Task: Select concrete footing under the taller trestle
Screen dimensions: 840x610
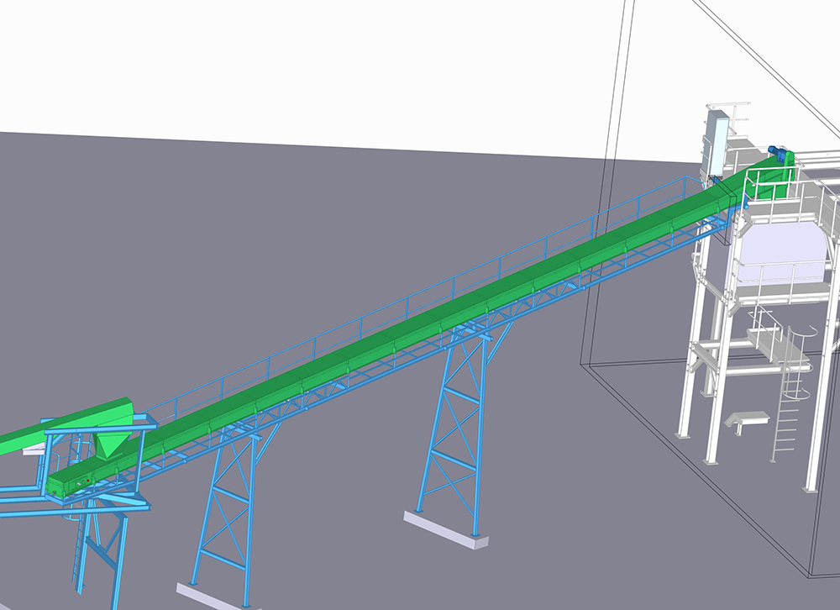Action: [x=446, y=529]
